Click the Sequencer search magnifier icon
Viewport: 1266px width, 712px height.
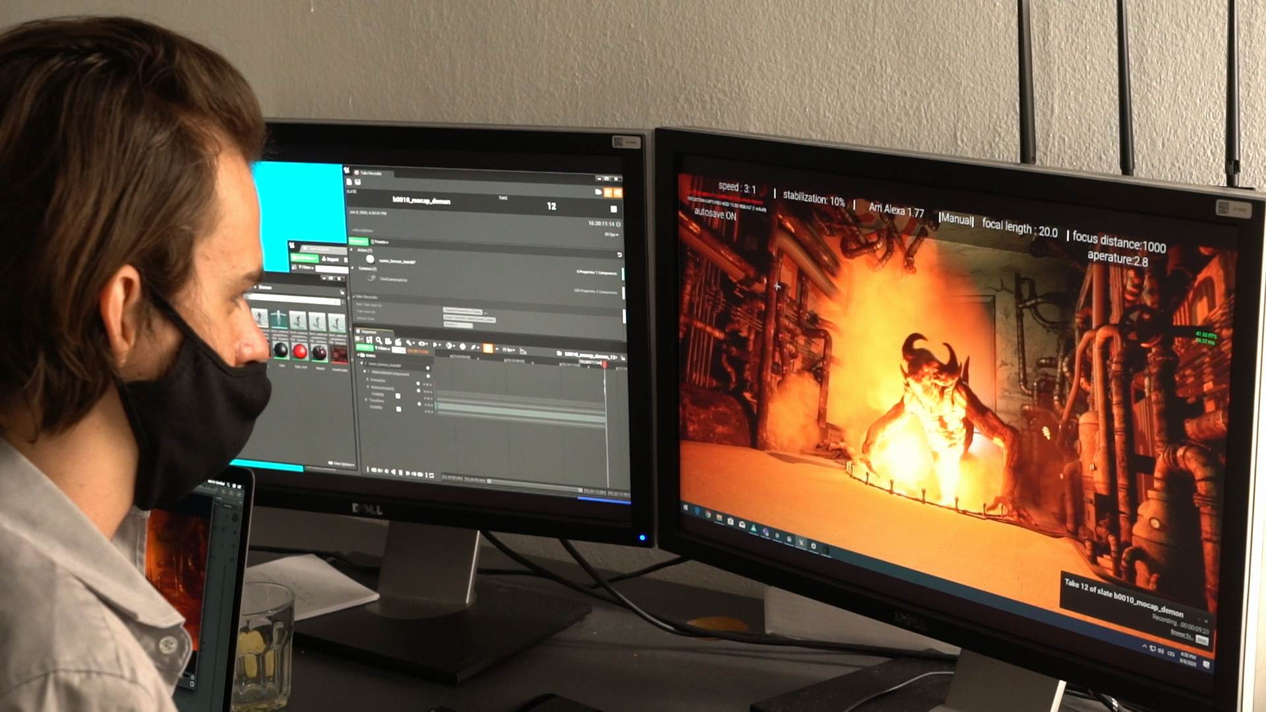(378, 341)
